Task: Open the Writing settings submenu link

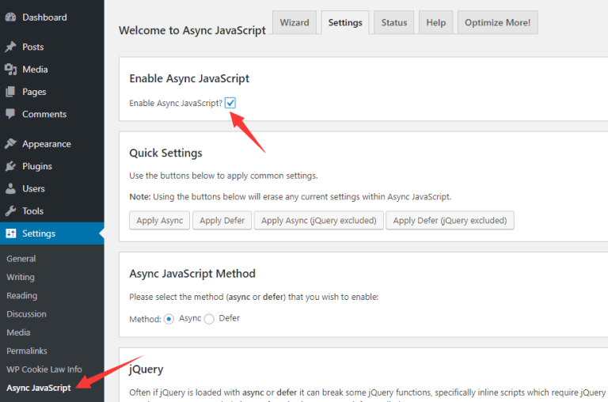Action: pyautogui.click(x=21, y=277)
